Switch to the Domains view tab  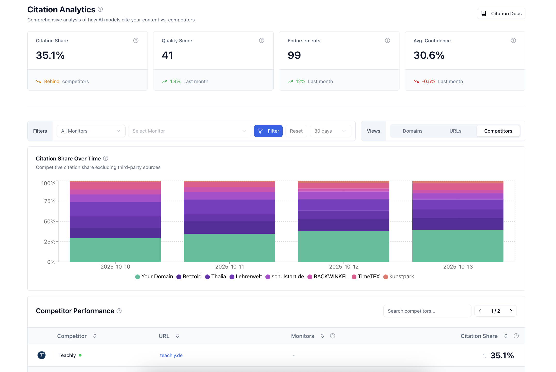(x=412, y=131)
